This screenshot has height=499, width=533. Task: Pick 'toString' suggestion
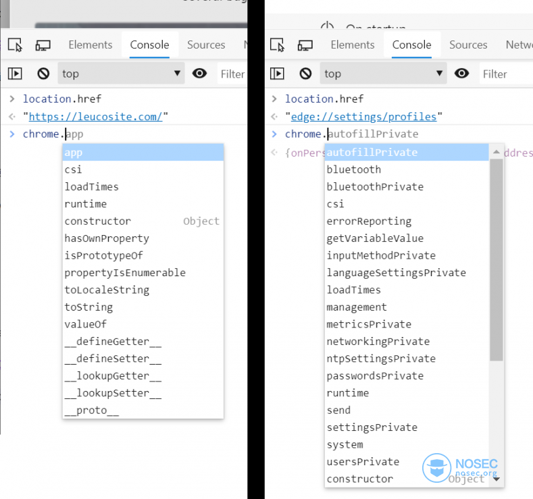click(143, 307)
